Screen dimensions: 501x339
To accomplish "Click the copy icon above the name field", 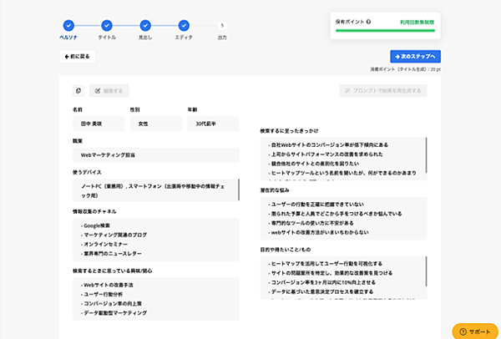I will coord(78,90).
